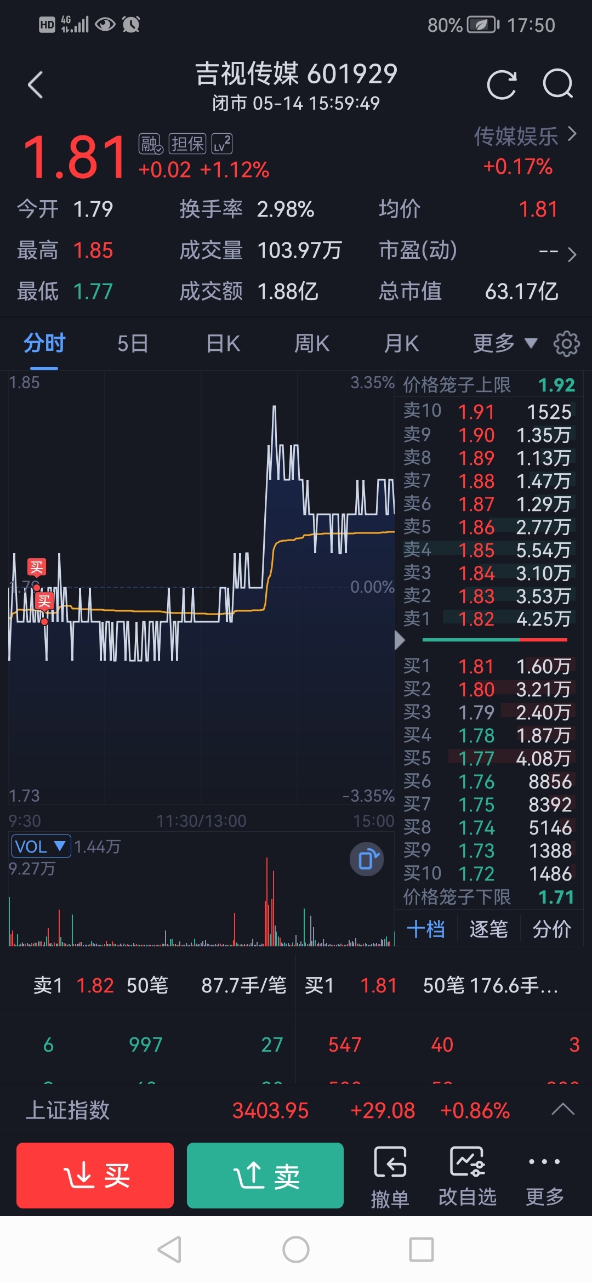
Task: Tap queue order value 547
Action: [x=345, y=1044]
